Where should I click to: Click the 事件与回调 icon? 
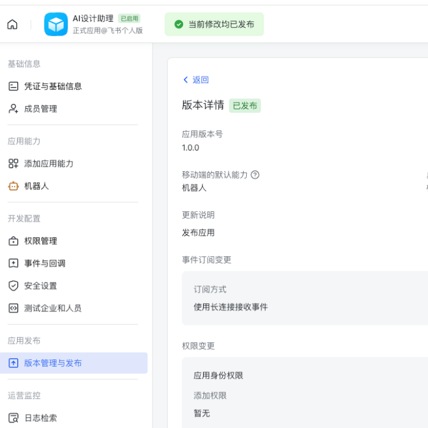click(x=13, y=263)
